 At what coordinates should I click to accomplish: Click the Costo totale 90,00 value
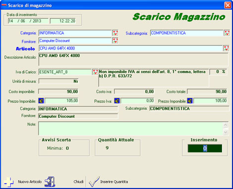[x=207, y=92]
